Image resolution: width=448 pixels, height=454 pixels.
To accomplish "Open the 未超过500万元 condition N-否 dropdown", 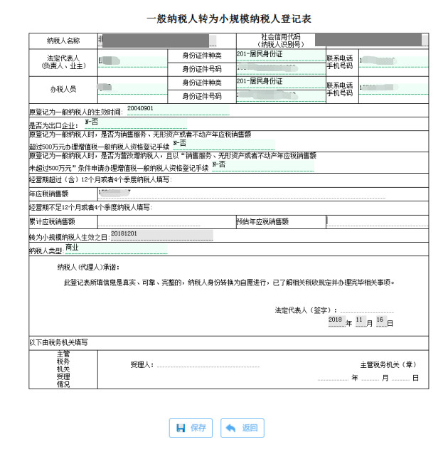I will 262,166.
